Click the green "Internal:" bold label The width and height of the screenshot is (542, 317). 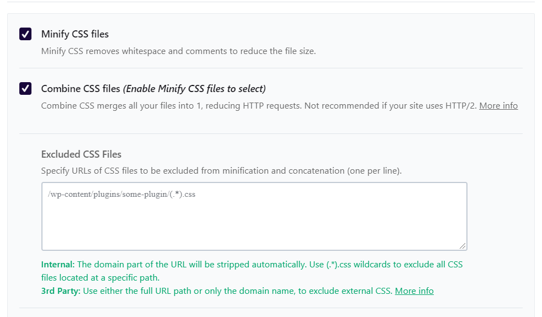(58, 265)
